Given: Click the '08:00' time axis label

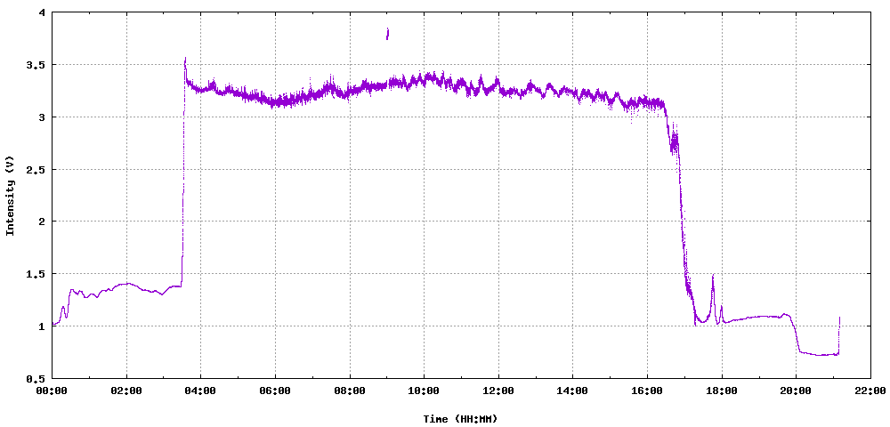Looking at the screenshot, I should 350,391.
